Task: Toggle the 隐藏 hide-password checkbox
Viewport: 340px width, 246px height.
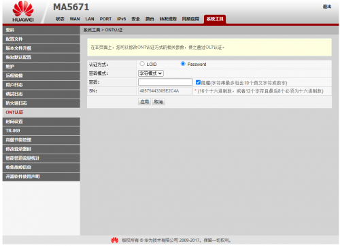Action: 198,82
